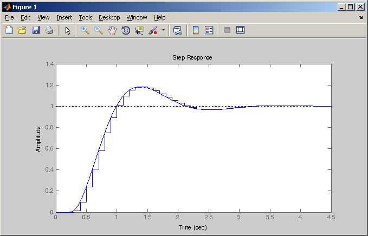Open the Help menu
The height and width of the screenshot is (236, 368).
tap(159, 17)
